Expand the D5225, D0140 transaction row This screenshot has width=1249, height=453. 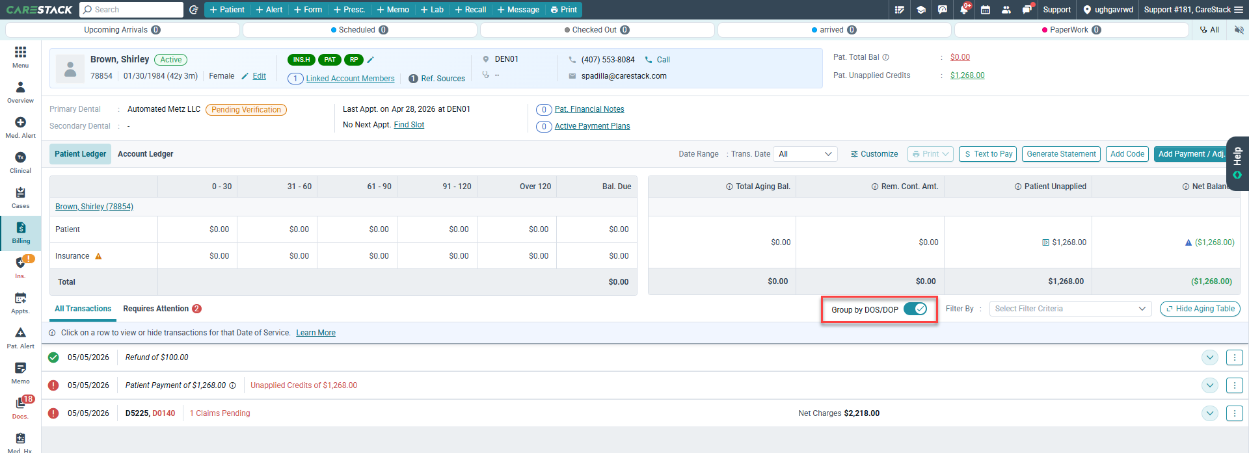click(1209, 413)
